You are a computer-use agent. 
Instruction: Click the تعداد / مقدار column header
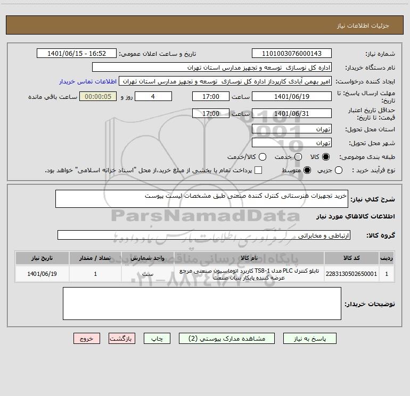pos(95,258)
